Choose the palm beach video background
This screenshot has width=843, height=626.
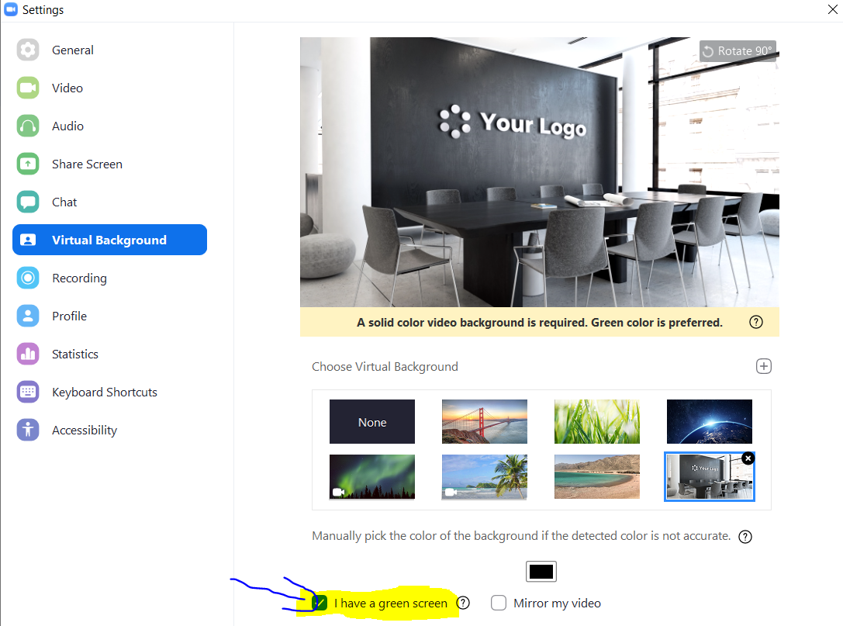pos(485,476)
